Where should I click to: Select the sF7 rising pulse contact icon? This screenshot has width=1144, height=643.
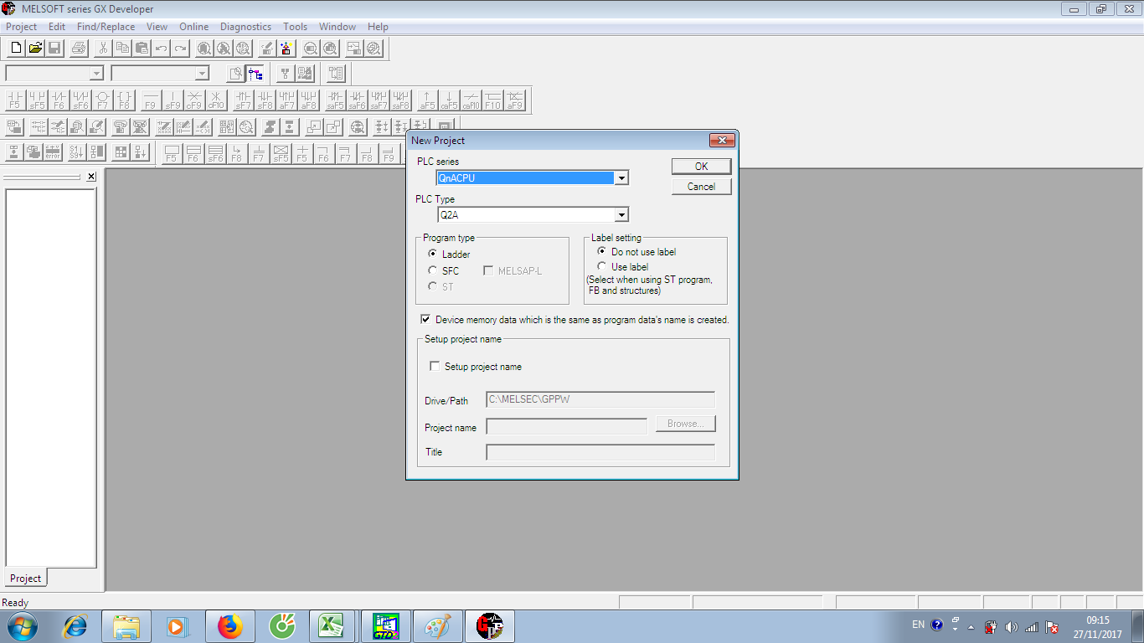click(243, 101)
